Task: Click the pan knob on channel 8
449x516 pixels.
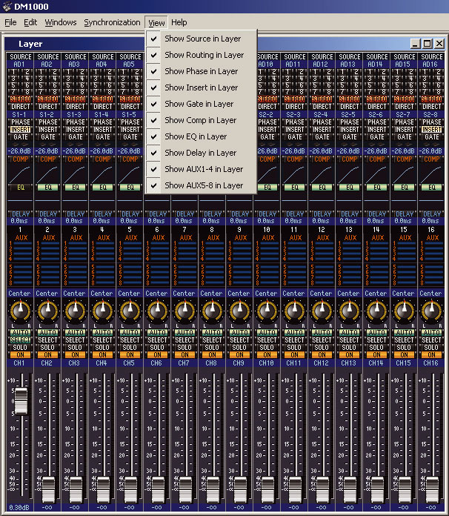Action: pos(212,311)
